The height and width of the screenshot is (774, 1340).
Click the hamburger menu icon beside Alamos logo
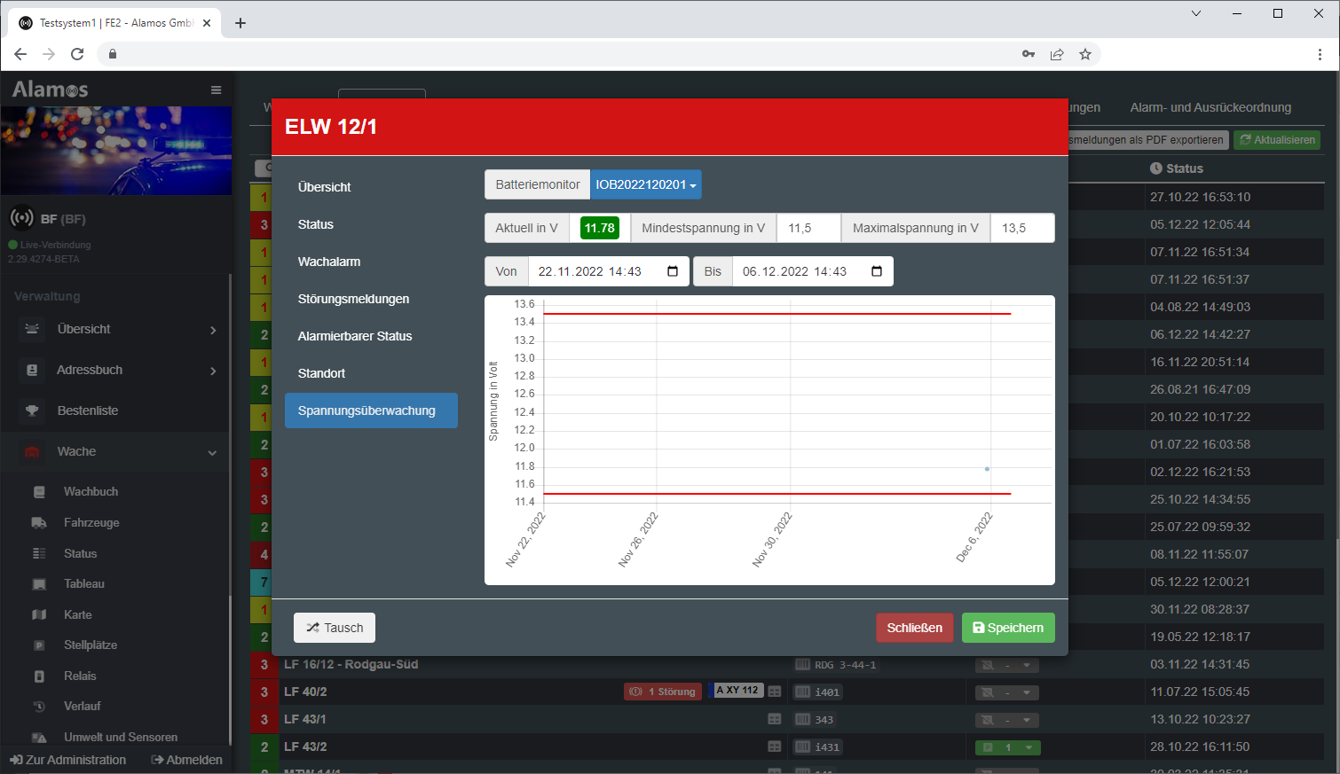[216, 90]
